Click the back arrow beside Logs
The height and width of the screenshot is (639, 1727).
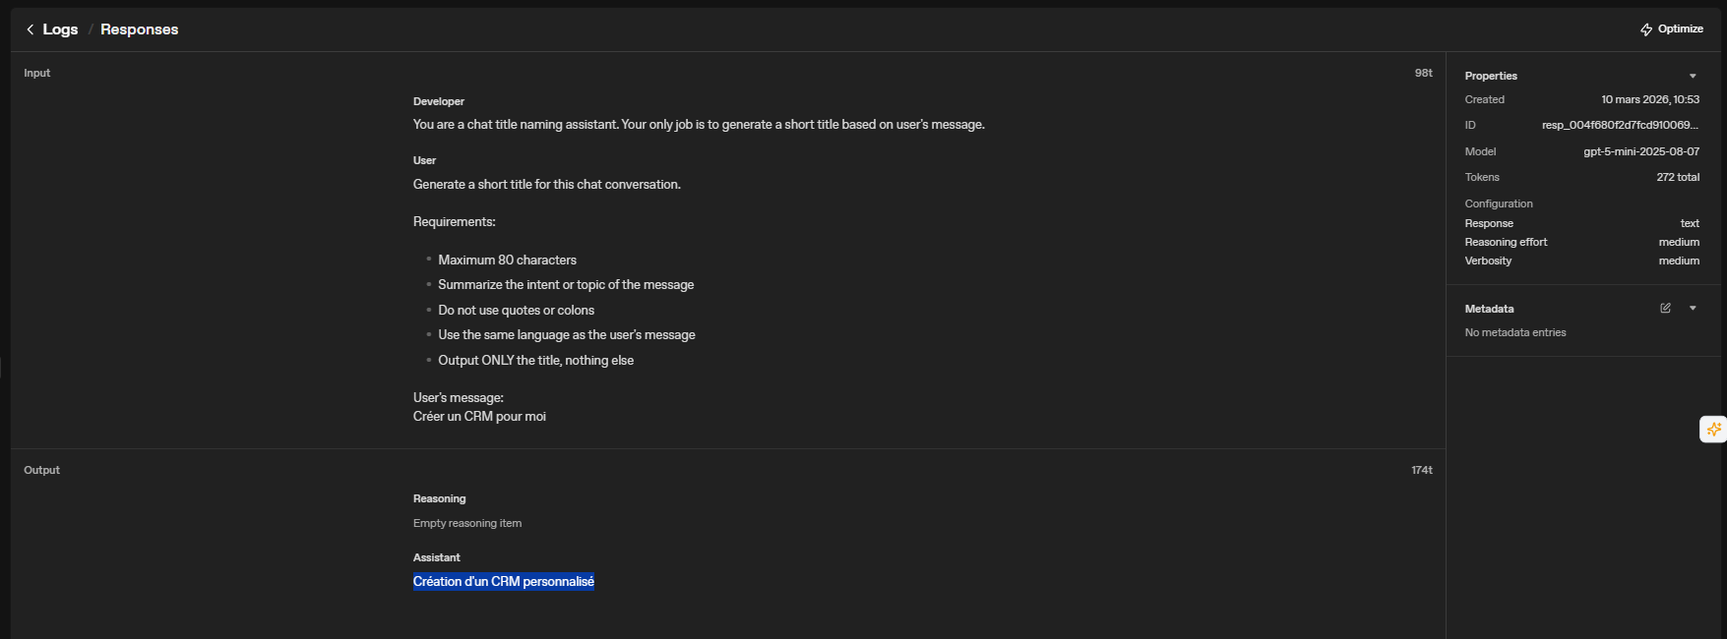(x=30, y=29)
